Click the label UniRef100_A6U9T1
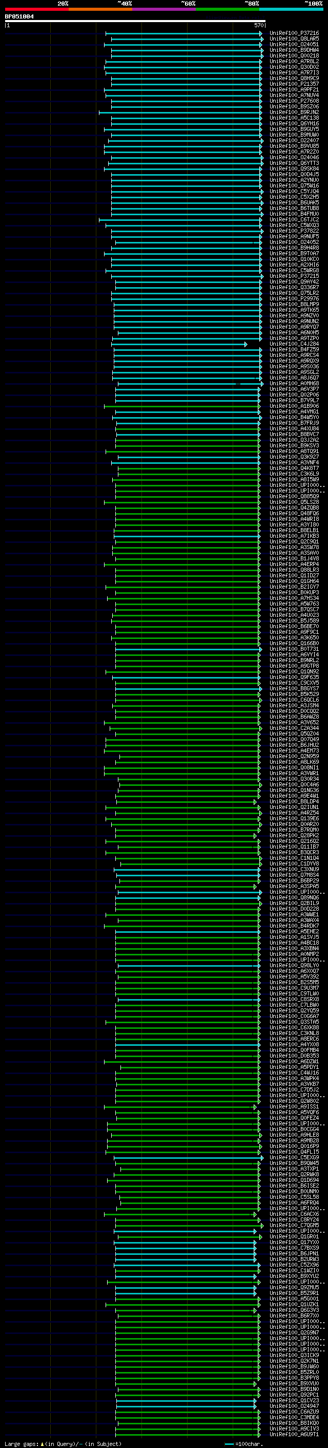Screen dimensions: 328x1448 click(x=294, y=1435)
